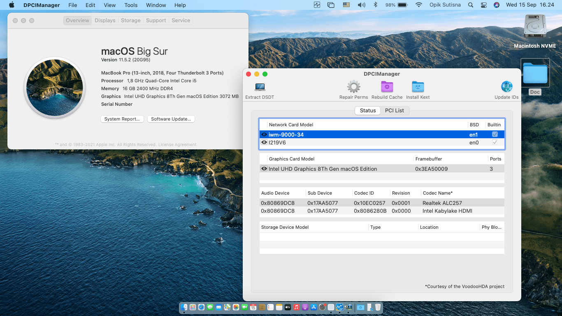Open the Wi-Fi status menu
The image size is (562, 316).
[419, 5]
